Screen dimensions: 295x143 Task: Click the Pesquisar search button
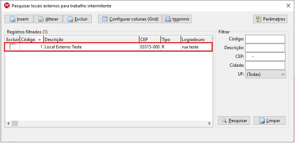234,120
